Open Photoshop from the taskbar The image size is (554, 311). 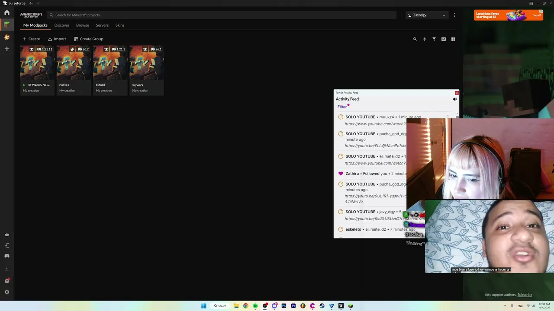[284, 306]
